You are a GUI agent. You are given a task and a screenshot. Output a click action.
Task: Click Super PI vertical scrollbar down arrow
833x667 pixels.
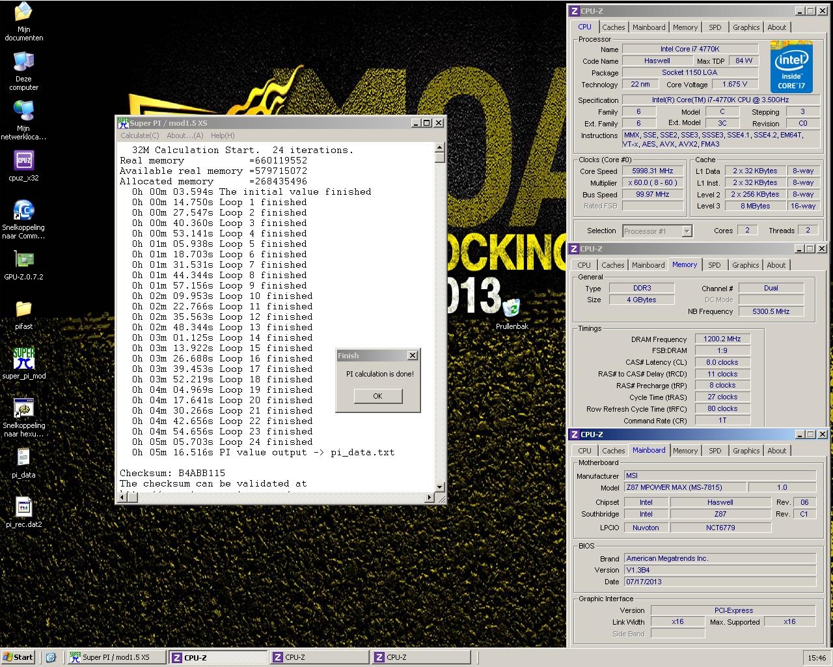[440, 487]
